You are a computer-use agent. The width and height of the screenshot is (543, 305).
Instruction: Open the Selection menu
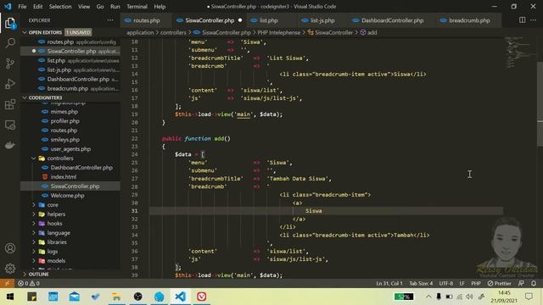(x=60, y=6)
